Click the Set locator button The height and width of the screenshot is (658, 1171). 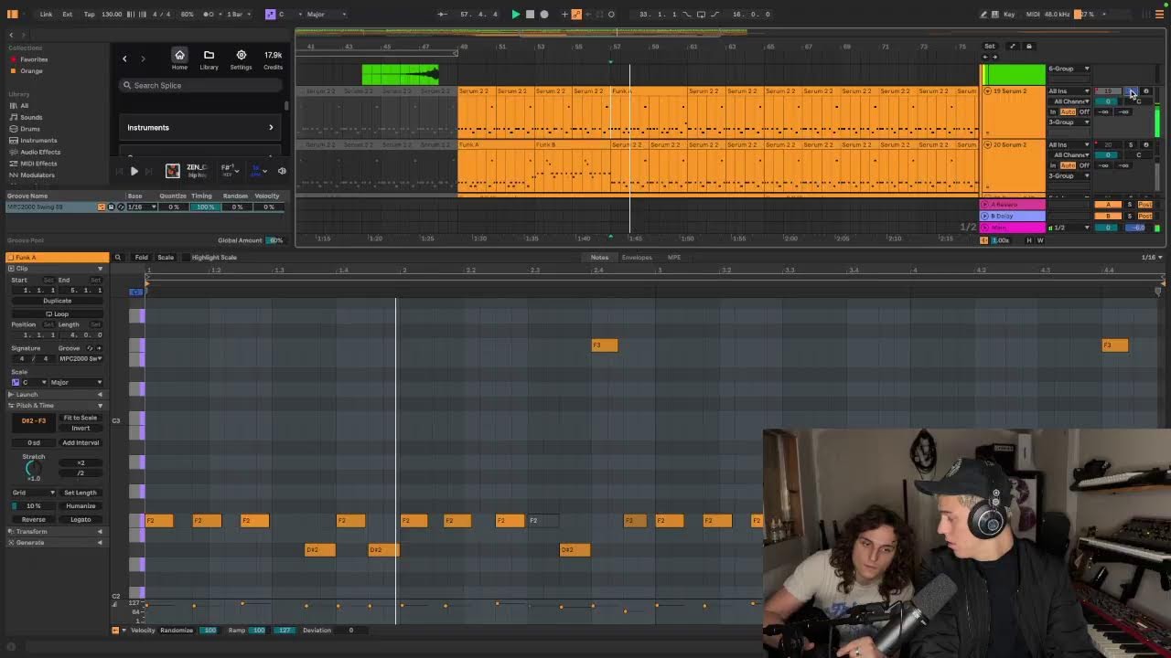(990, 46)
